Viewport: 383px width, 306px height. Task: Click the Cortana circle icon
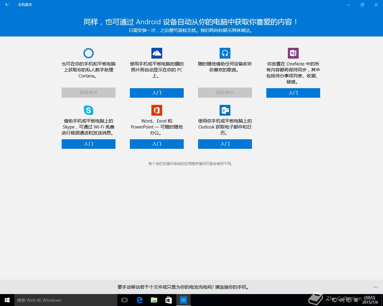tap(89, 53)
